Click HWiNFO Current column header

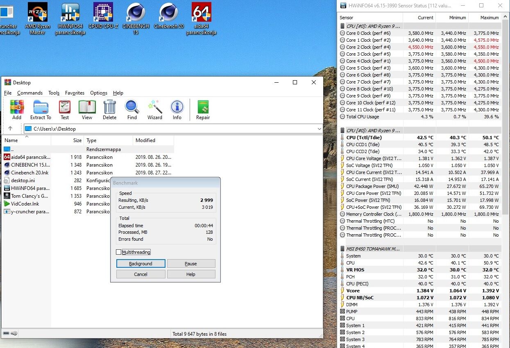tap(419, 18)
